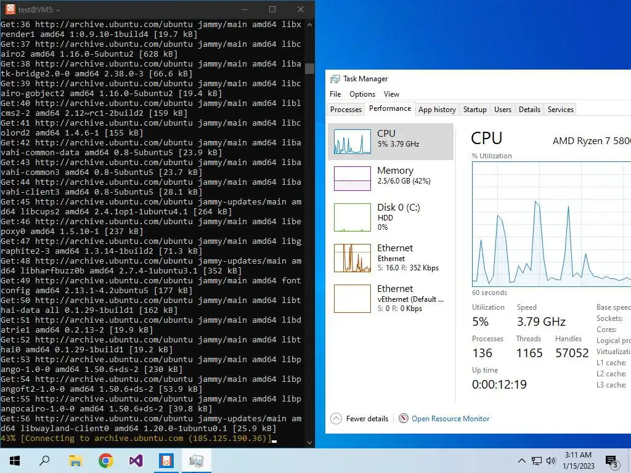Viewport: 631px width, 473px height.
Task: Open File menu in Task Manager
Action: coord(335,94)
